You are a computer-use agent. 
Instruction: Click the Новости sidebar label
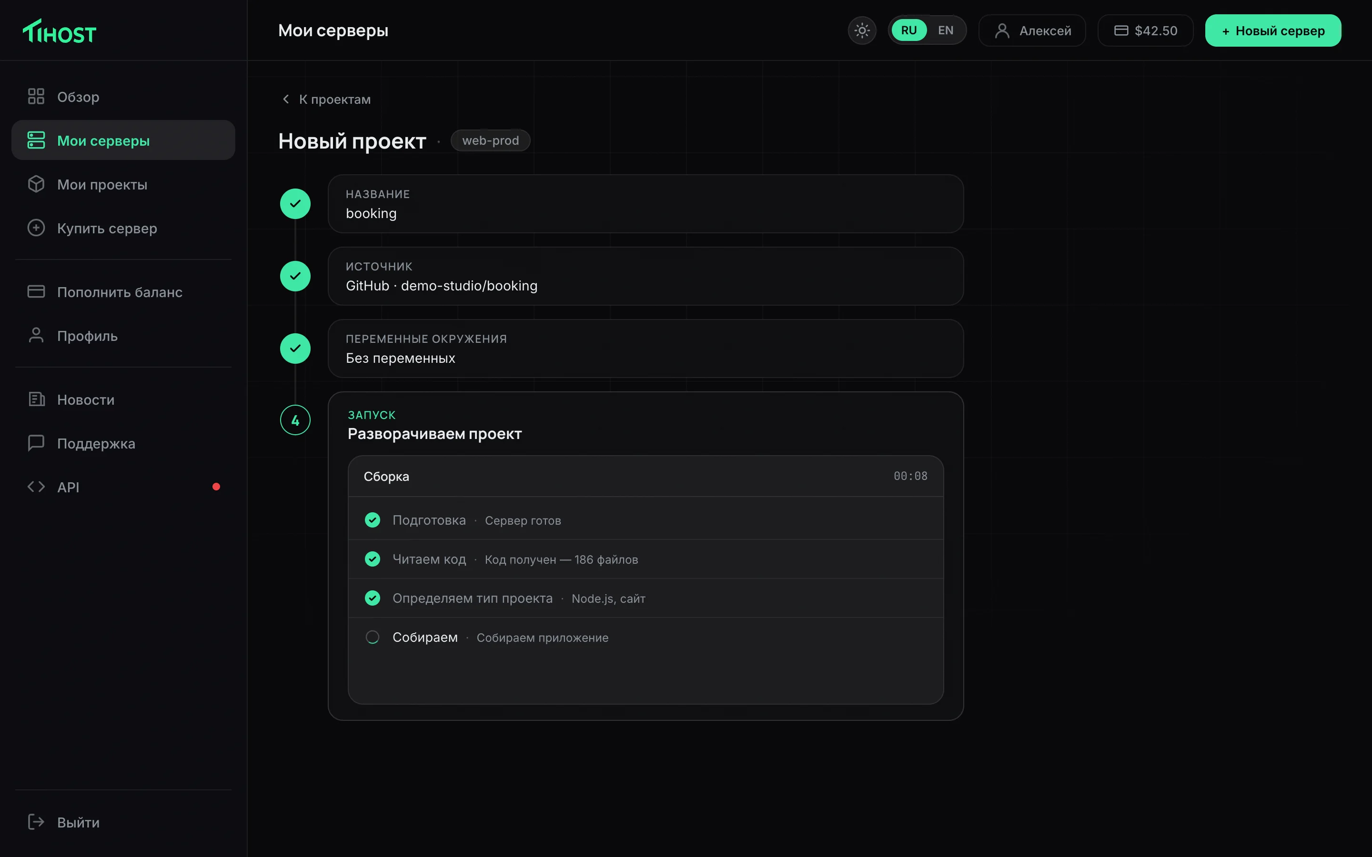(86, 399)
